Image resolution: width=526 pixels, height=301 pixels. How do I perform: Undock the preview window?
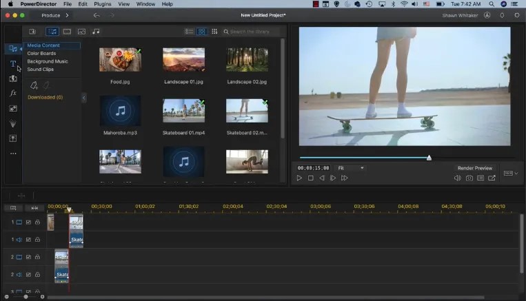pyautogui.click(x=492, y=178)
